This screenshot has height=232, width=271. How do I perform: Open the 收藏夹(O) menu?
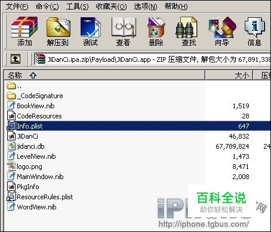(111, 7)
